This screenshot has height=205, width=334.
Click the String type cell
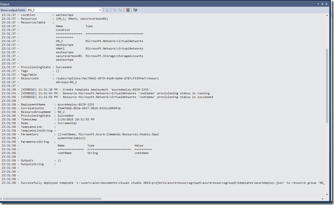pos(92,153)
